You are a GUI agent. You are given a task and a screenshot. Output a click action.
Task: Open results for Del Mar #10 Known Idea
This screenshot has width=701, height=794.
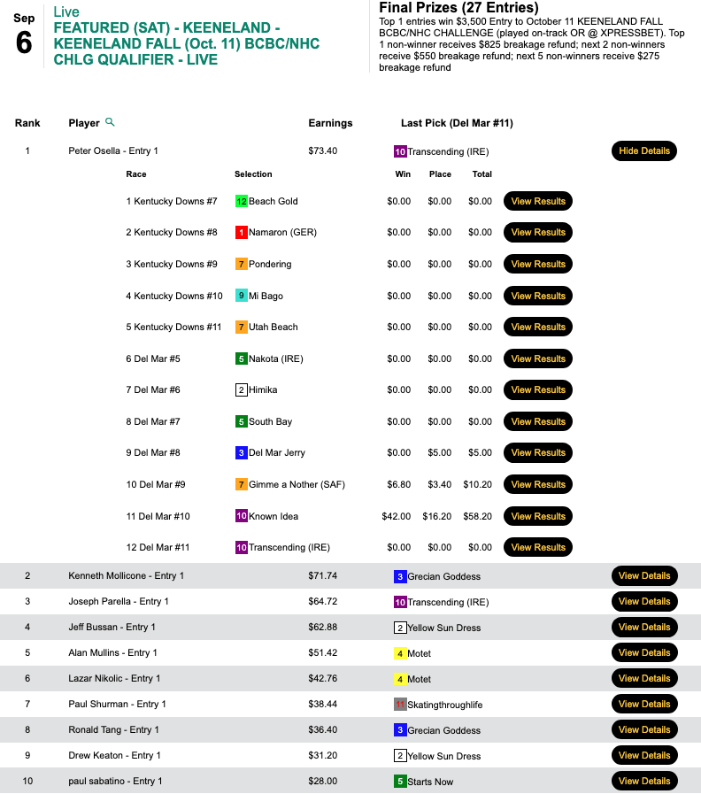click(537, 516)
